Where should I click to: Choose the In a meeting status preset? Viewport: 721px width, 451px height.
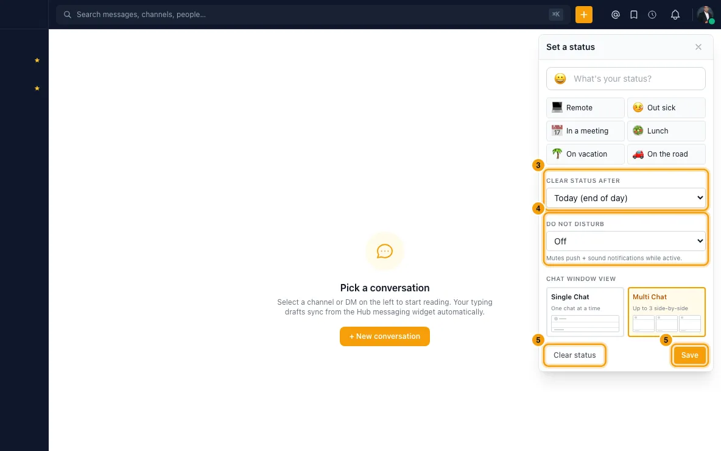click(x=585, y=130)
